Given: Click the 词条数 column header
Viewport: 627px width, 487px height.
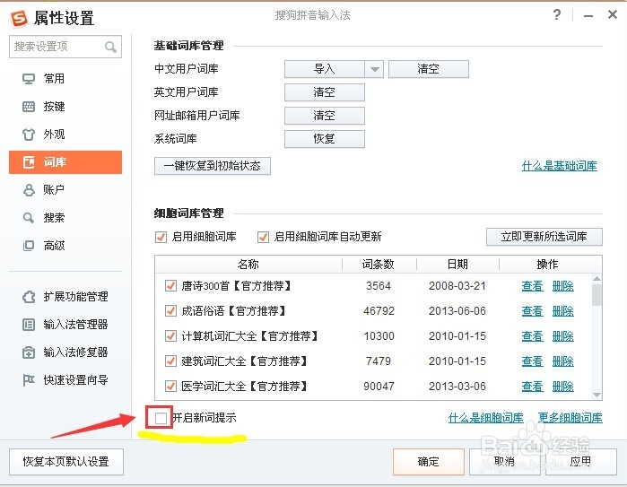Looking at the screenshot, I should [x=379, y=265].
